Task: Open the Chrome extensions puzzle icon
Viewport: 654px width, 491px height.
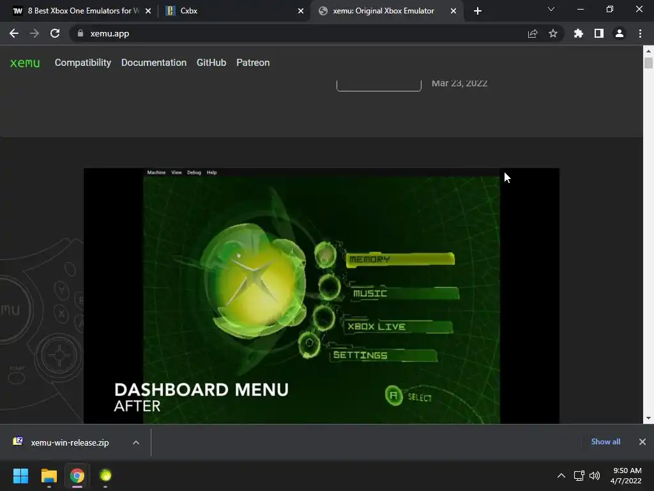Action: (x=579, y=33)
